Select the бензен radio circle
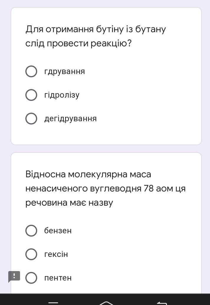 (x=31, y=231)
